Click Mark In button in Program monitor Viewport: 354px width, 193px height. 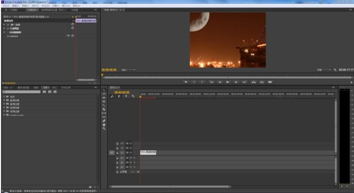click(194, 82)
